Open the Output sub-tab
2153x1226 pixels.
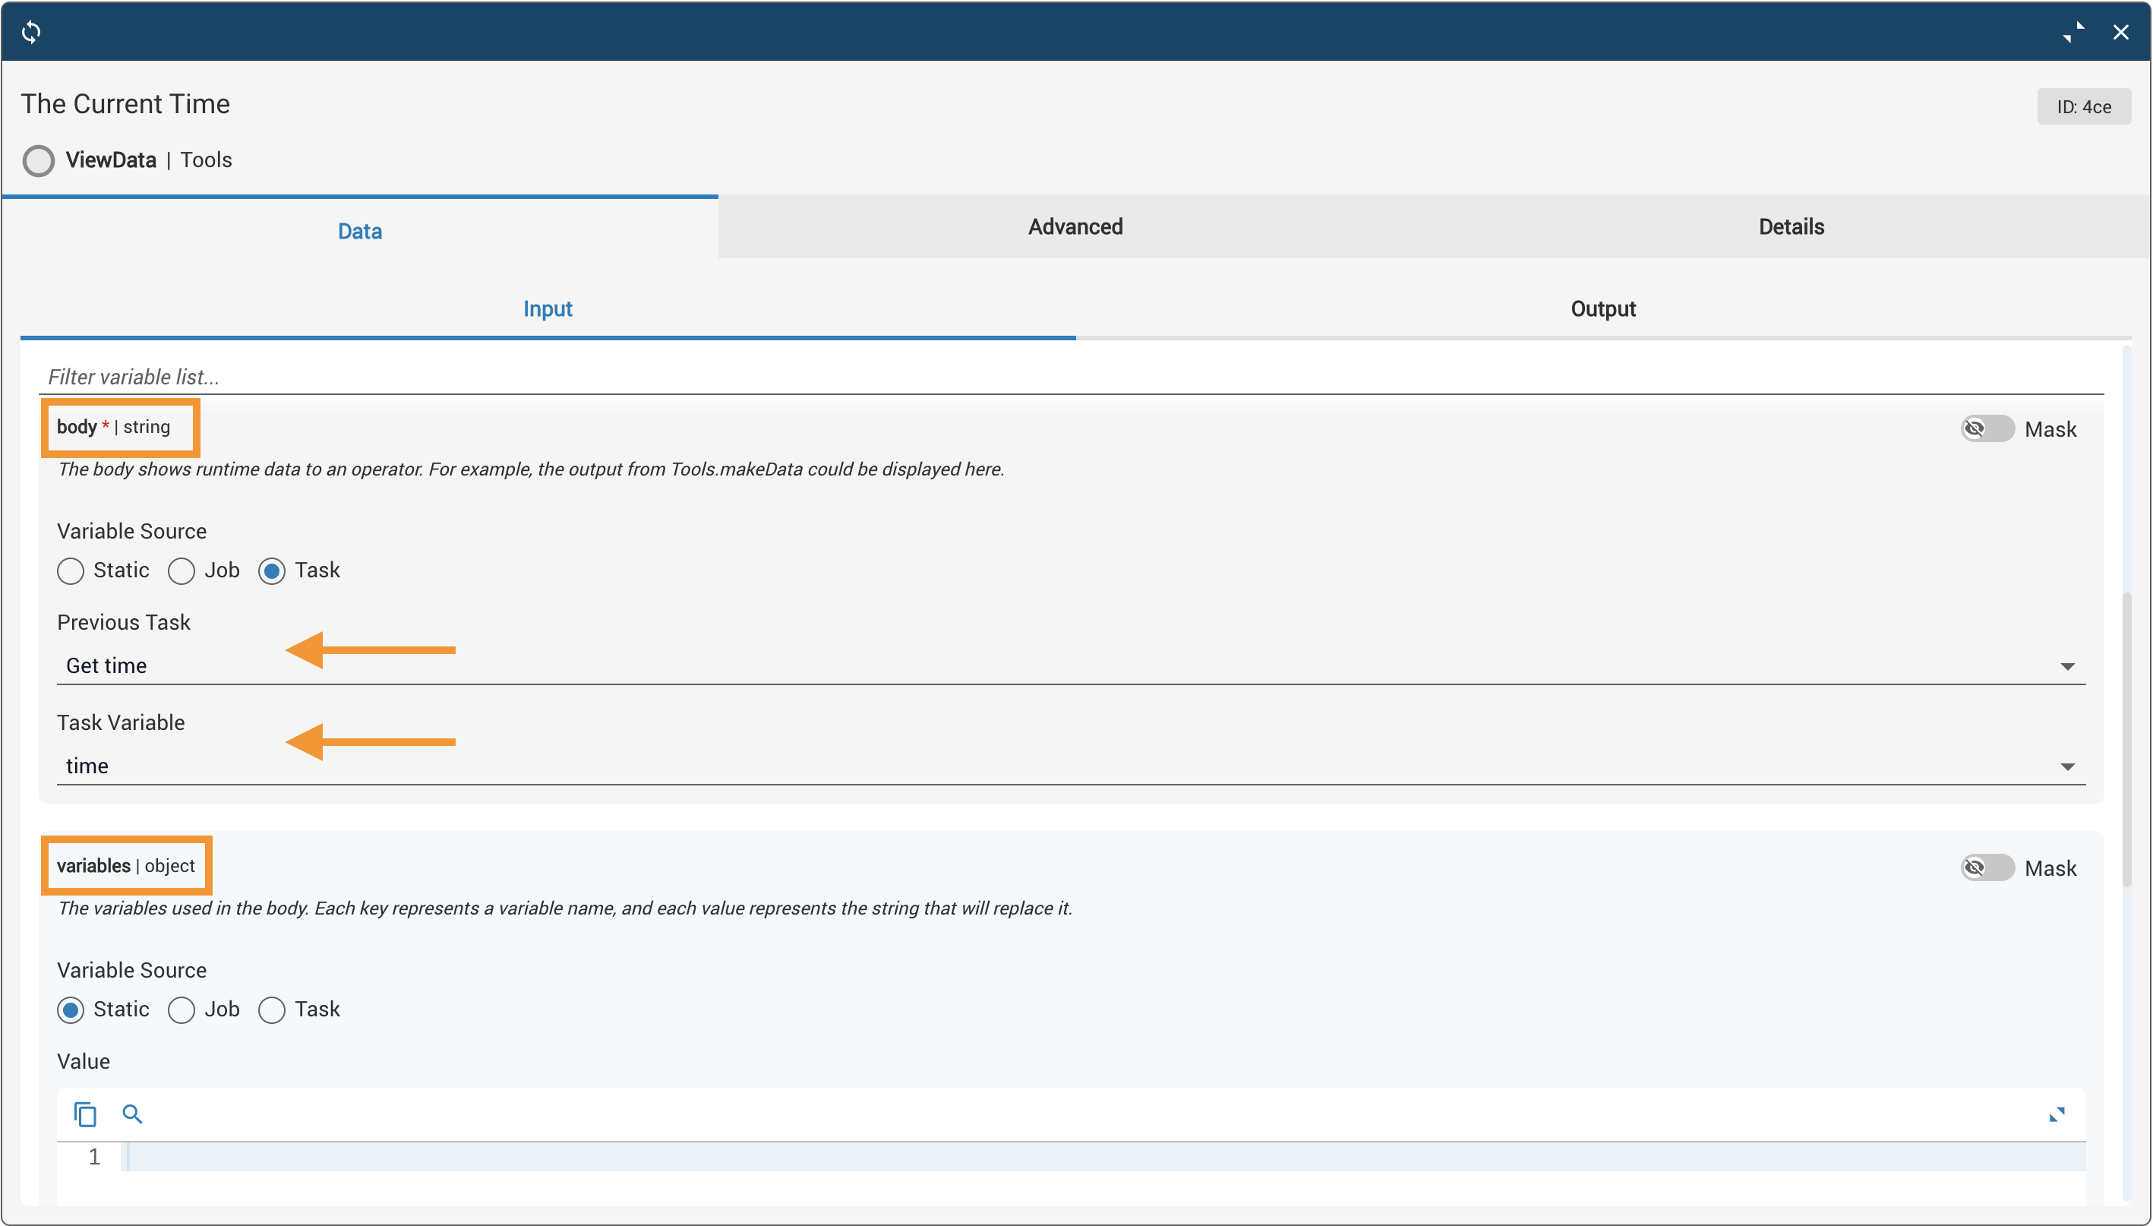pos(1602,309)
